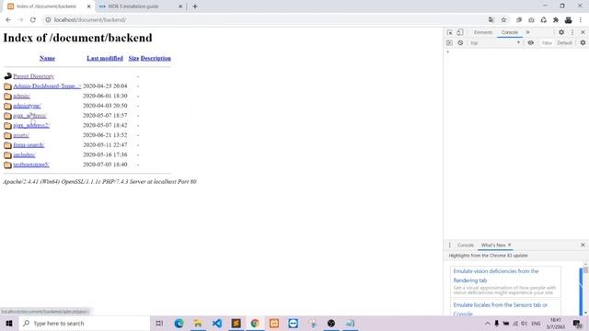The image size is (589, 331).
Task: Activate the inspect element picker in DevTools
Action: point(450,33)
